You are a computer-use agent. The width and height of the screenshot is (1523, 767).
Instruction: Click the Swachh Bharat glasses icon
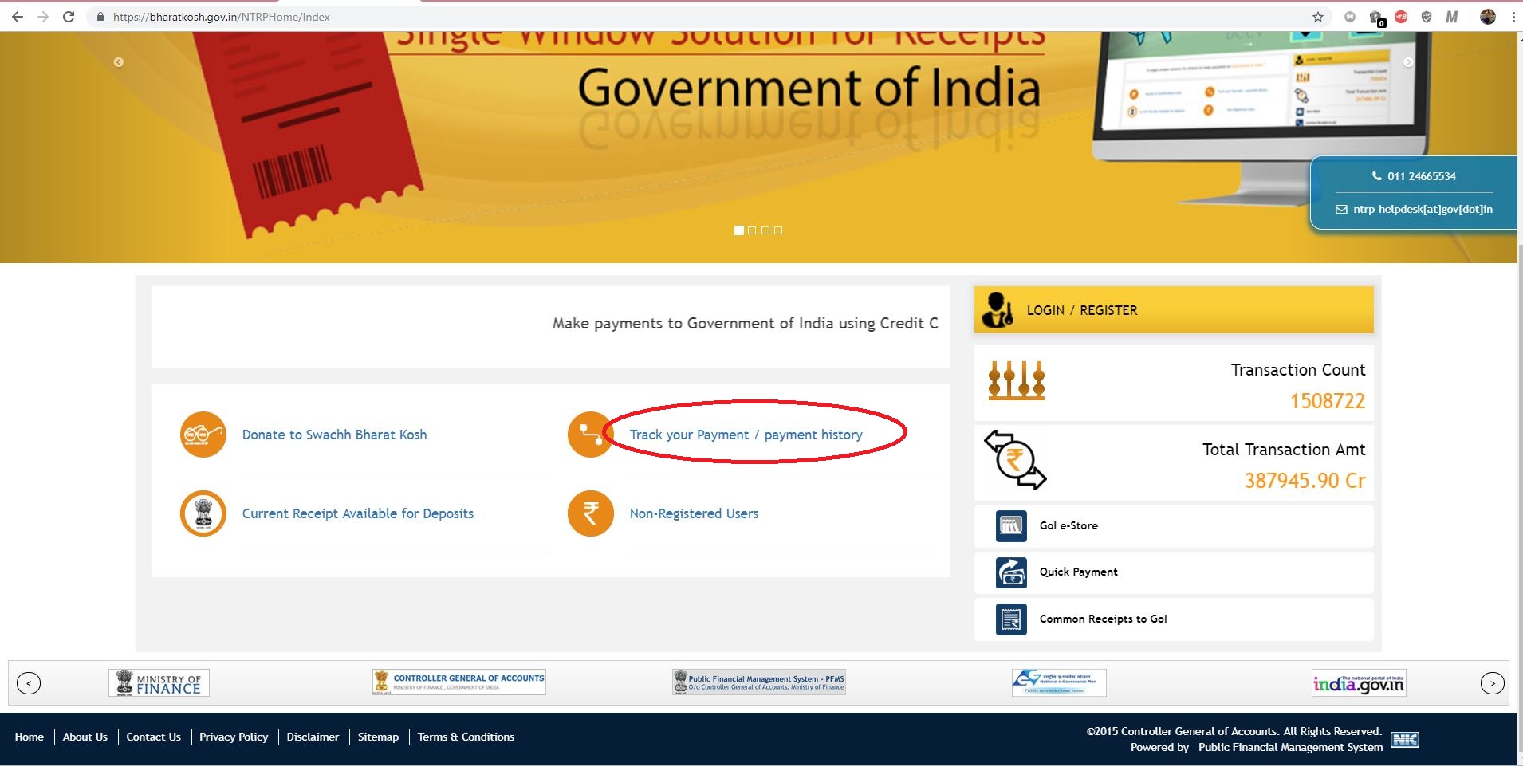(203, 435)
